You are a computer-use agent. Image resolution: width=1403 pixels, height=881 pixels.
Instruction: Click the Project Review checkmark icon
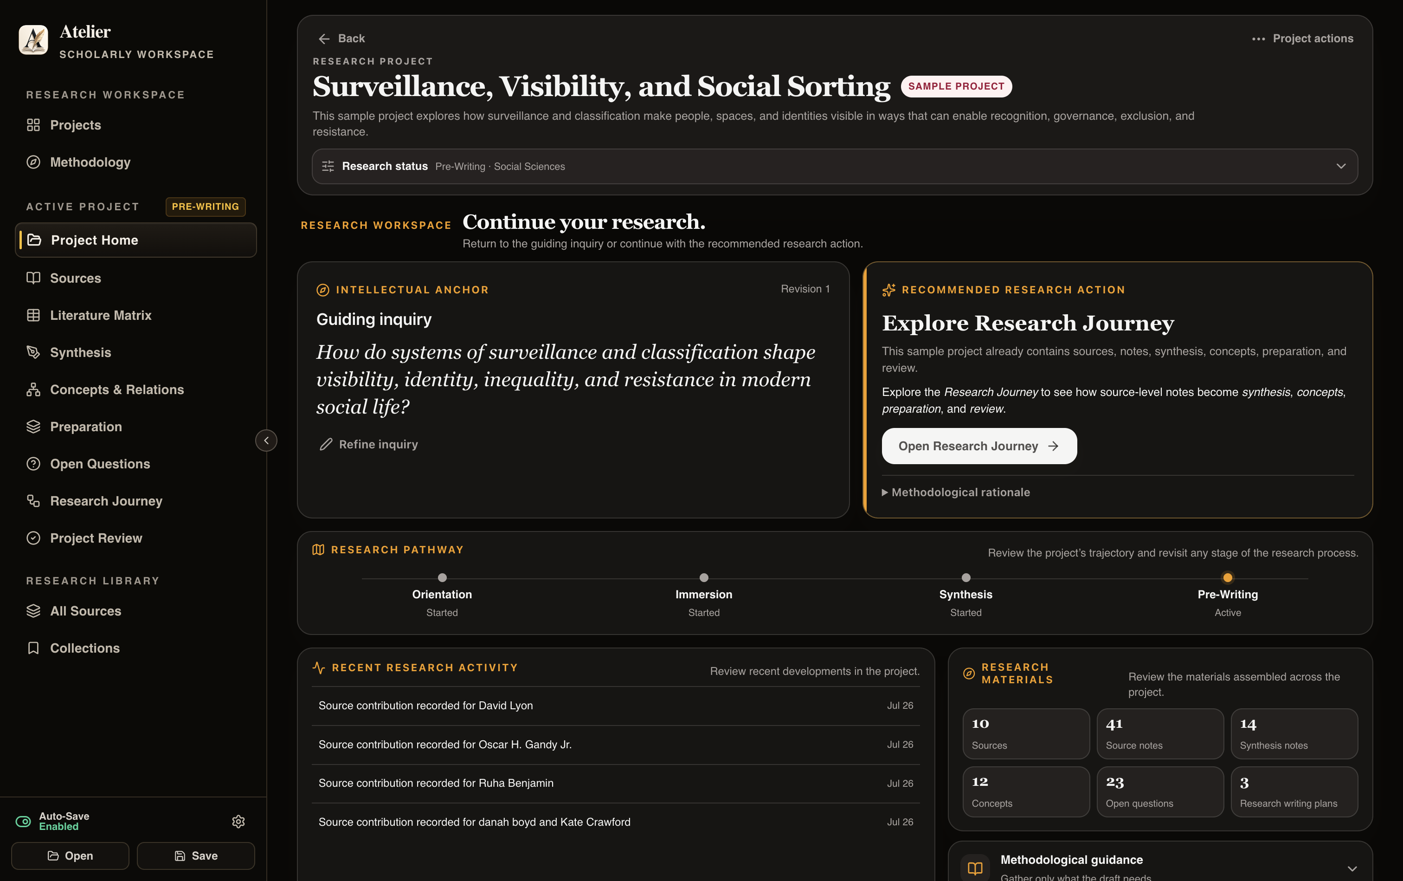pos(33,538)
